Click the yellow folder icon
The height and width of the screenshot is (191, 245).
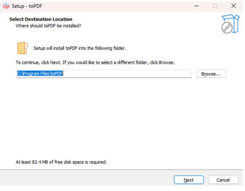22,48
